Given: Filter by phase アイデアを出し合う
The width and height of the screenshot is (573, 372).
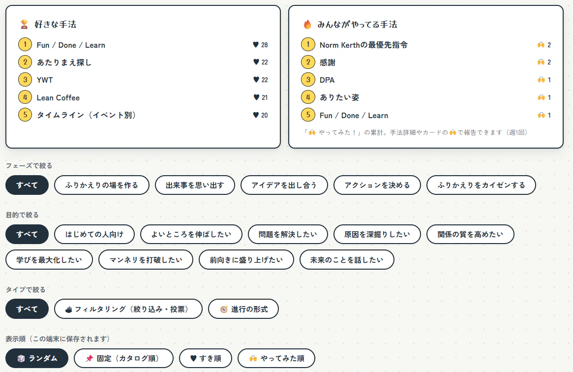Looking at the screenshot, I should coord(284,185).
